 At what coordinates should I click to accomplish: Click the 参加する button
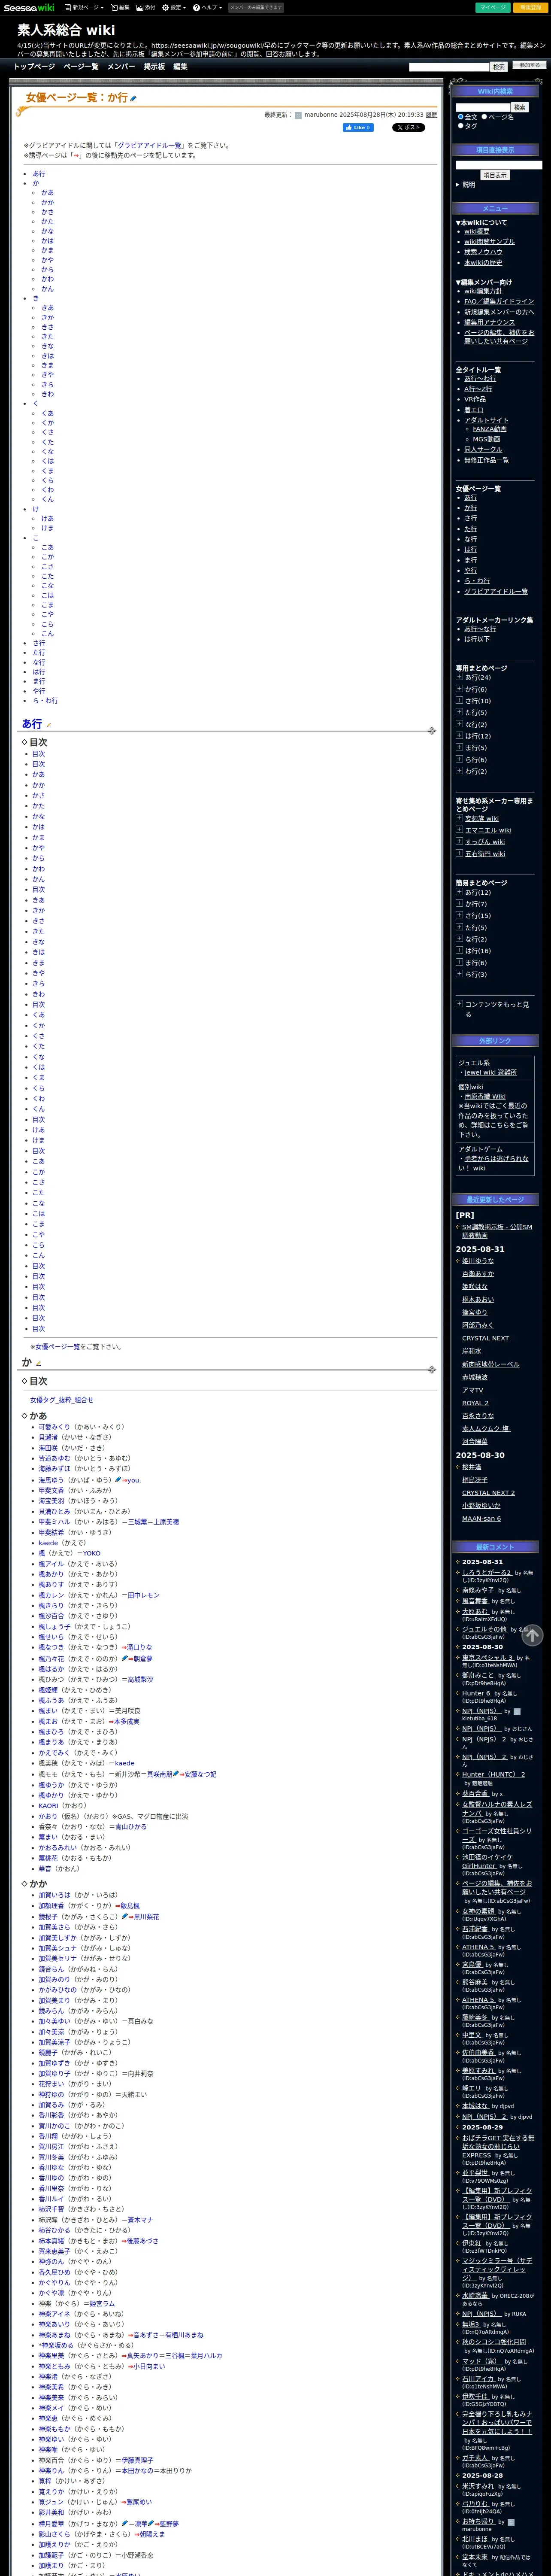529,65
